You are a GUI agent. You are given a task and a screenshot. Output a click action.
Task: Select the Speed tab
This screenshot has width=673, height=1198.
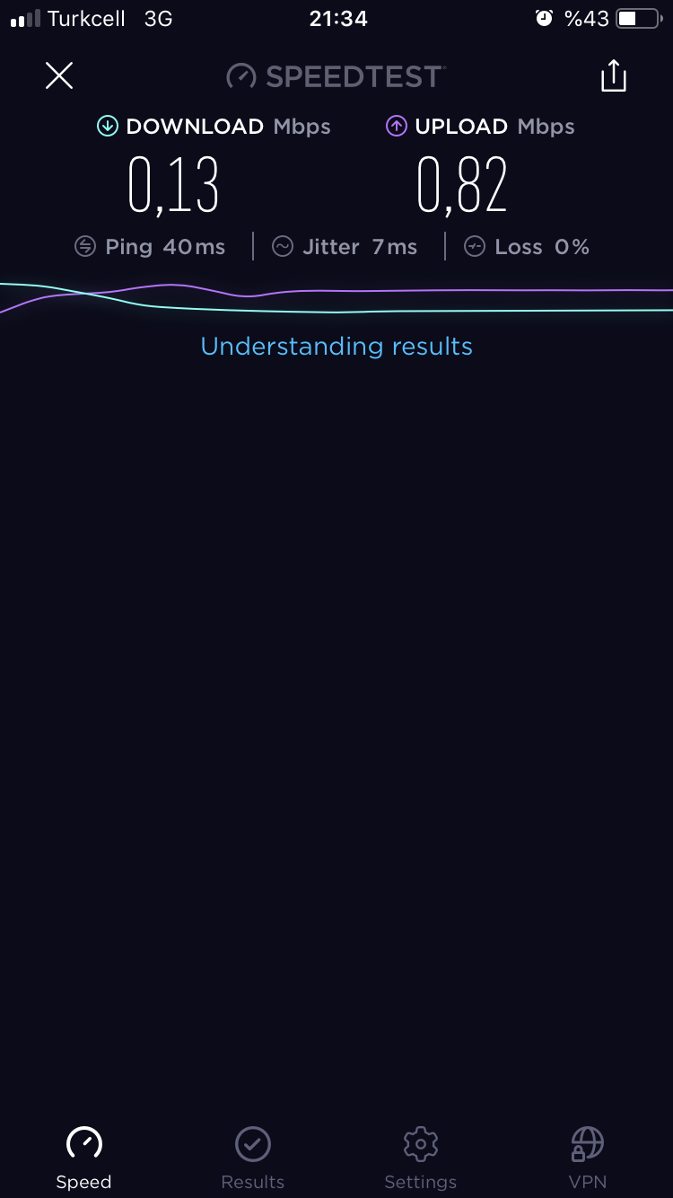[x=84, y=1158]
